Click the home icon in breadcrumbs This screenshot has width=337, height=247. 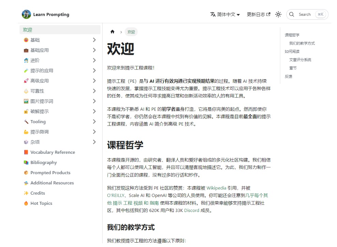point(112,32)
